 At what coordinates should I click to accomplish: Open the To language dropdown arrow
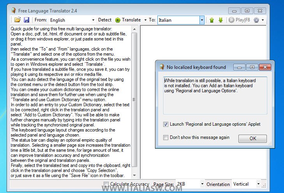202,20
